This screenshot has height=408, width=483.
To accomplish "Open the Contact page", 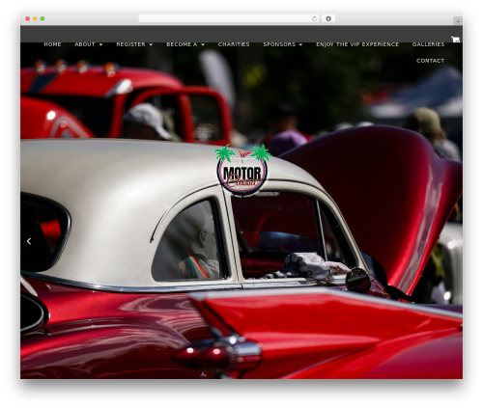I will 430,61.
